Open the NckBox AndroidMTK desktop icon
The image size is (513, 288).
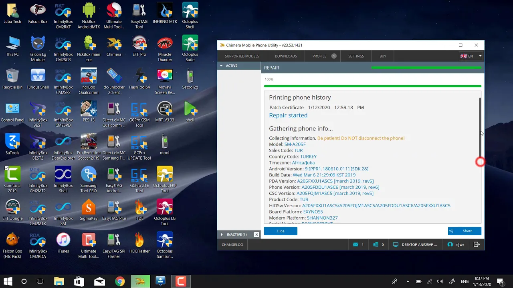89,16
